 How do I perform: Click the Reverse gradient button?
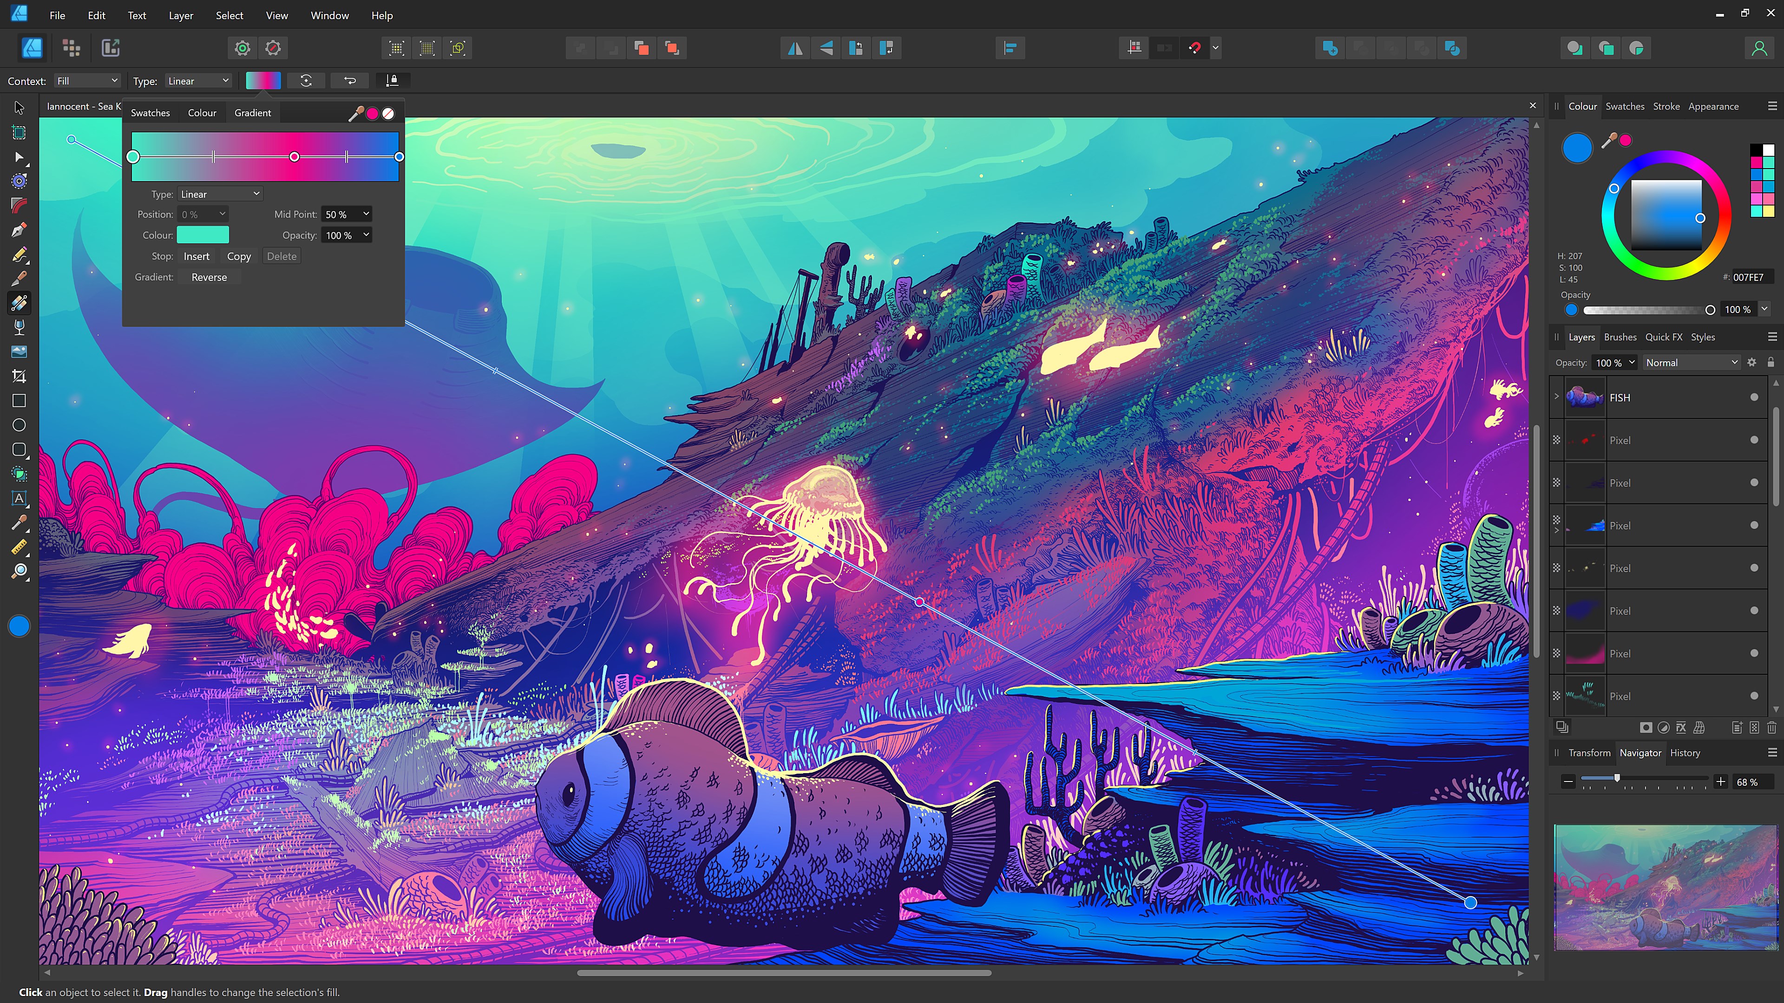click(x=209, y=277)
